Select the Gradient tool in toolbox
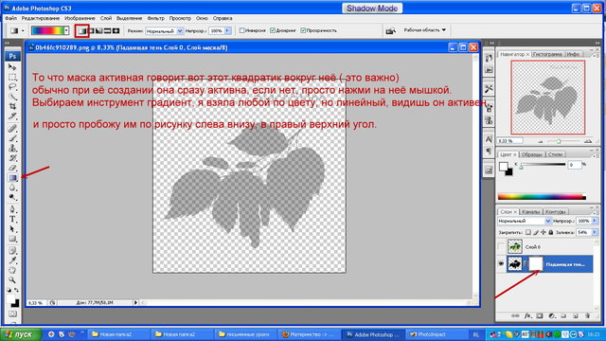This screenshot has width=606, height=341. (12, 178)
